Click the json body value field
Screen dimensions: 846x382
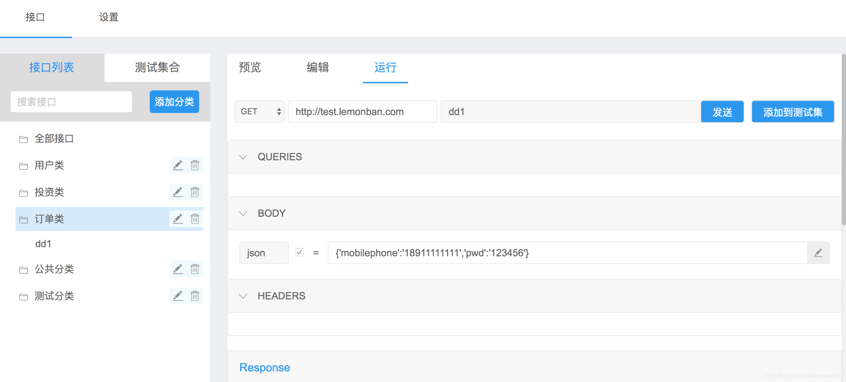click(568, 253)
